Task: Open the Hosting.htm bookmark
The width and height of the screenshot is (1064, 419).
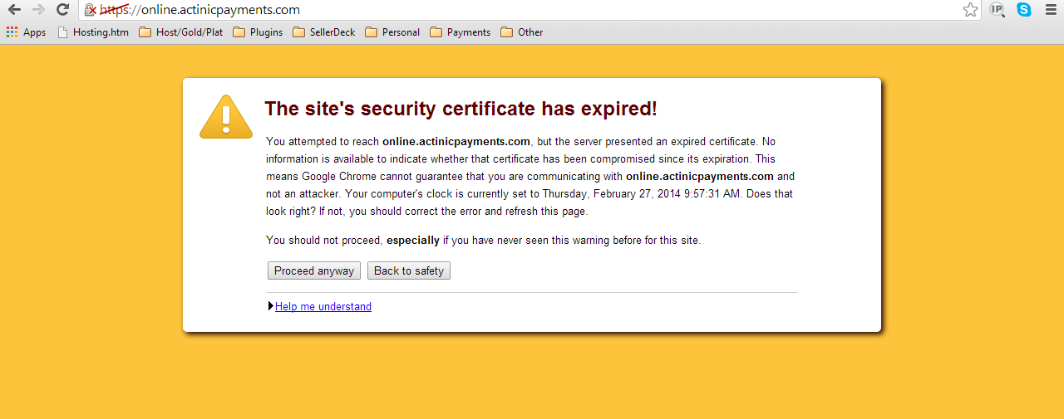Action: 93,32
